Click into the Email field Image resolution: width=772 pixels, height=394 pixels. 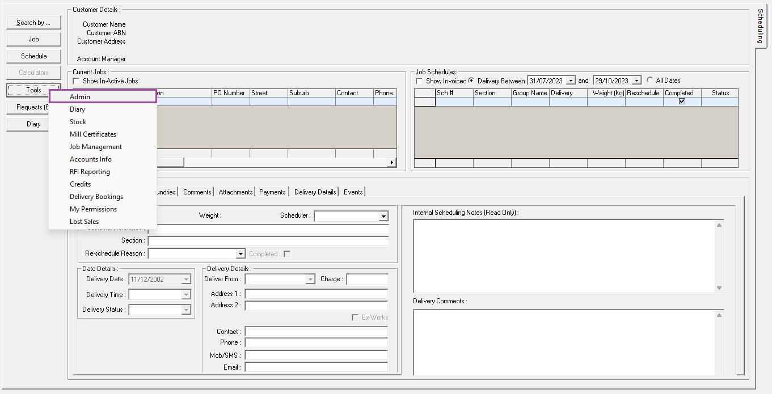coord(316,367)
